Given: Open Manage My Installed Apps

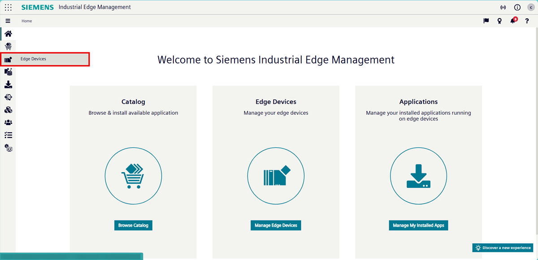Looking at the screenshot, I should coord(418,225).
